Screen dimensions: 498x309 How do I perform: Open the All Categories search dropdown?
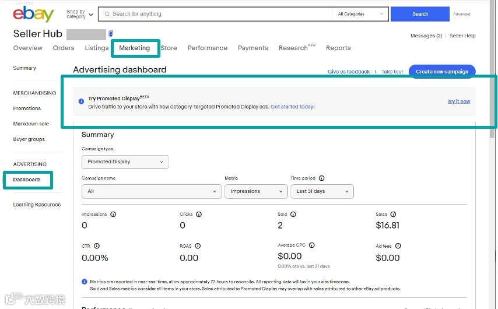point(360,14)
